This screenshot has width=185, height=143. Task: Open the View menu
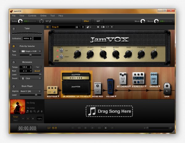pos(22,16)
